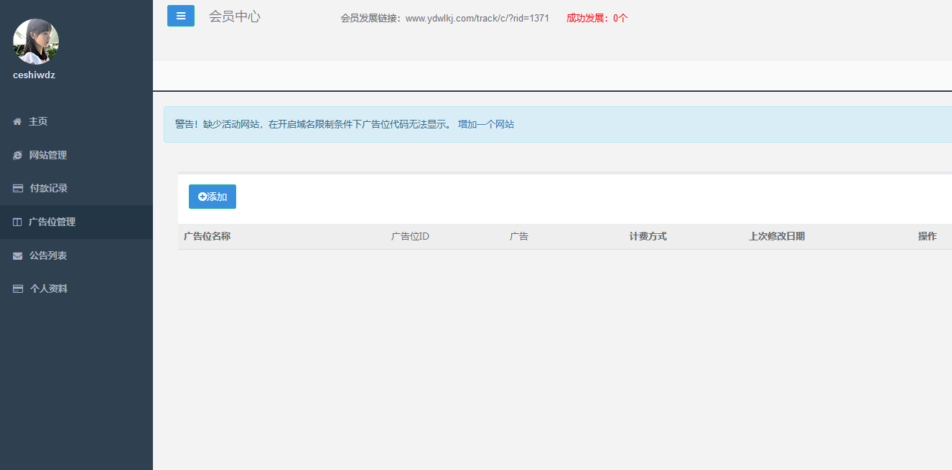The width and height of the screenshot is (952, 470).
Task: Click the card icon beside 付款记录
Action: [18, 189]
